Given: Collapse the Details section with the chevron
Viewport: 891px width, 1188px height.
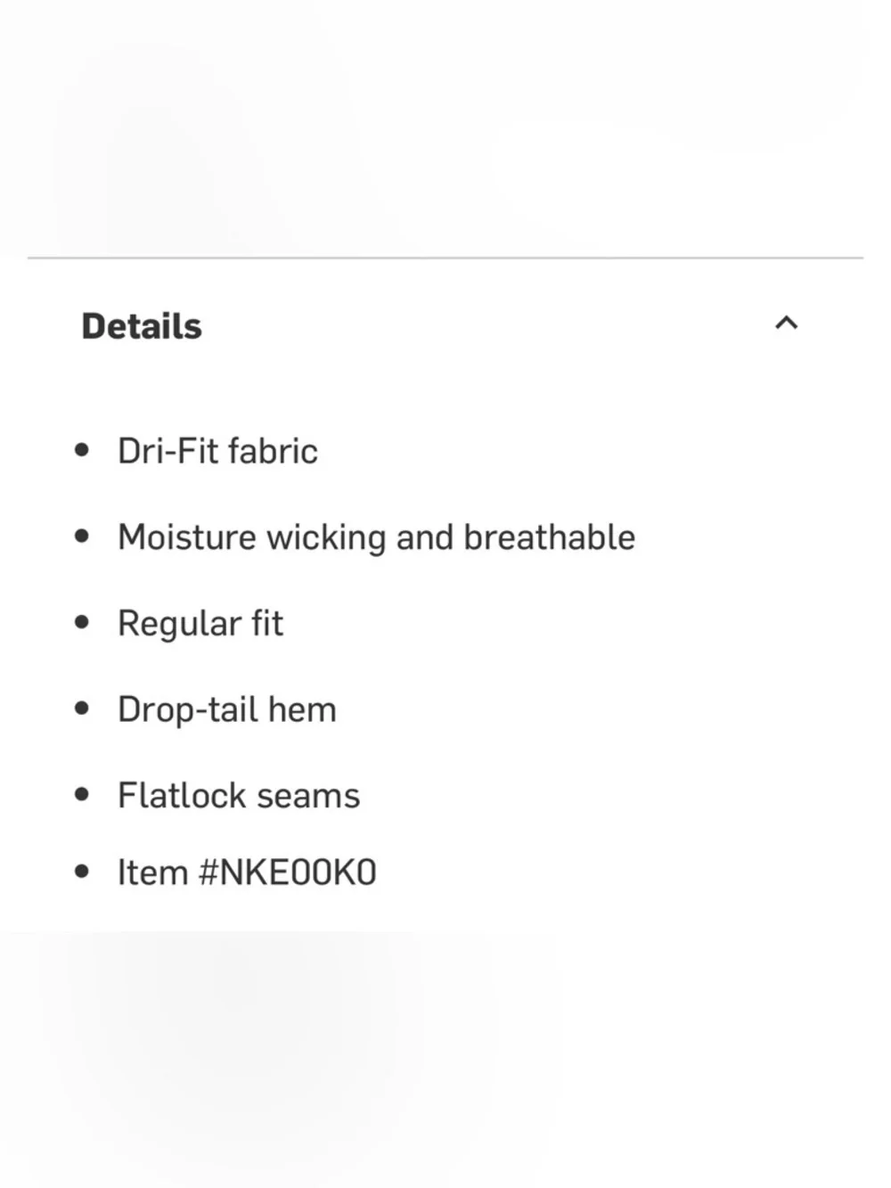Looking at the screenshot, I should [786, 323].
